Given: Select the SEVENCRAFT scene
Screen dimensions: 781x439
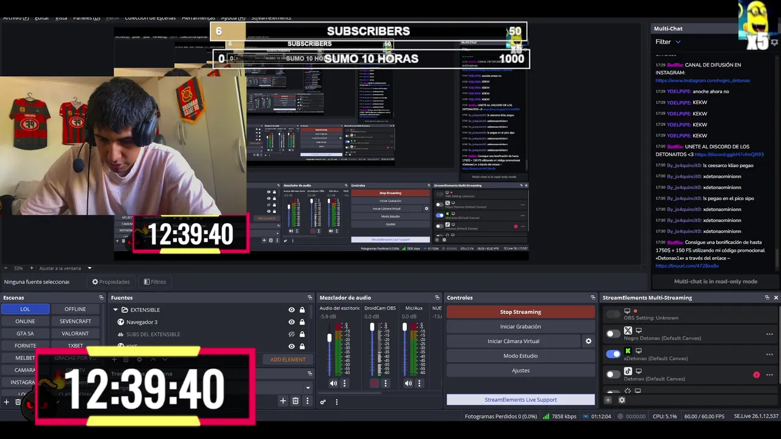Looking at the screenshot, I should tap(75, 321).
